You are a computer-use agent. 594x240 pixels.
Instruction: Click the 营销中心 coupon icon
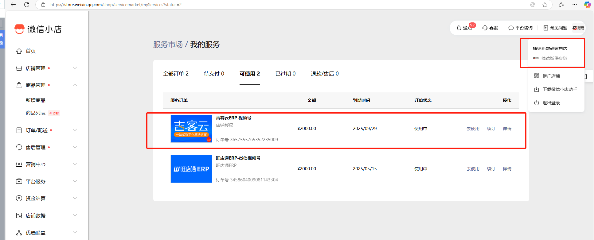pyautogui.click(x=19, y=164)
